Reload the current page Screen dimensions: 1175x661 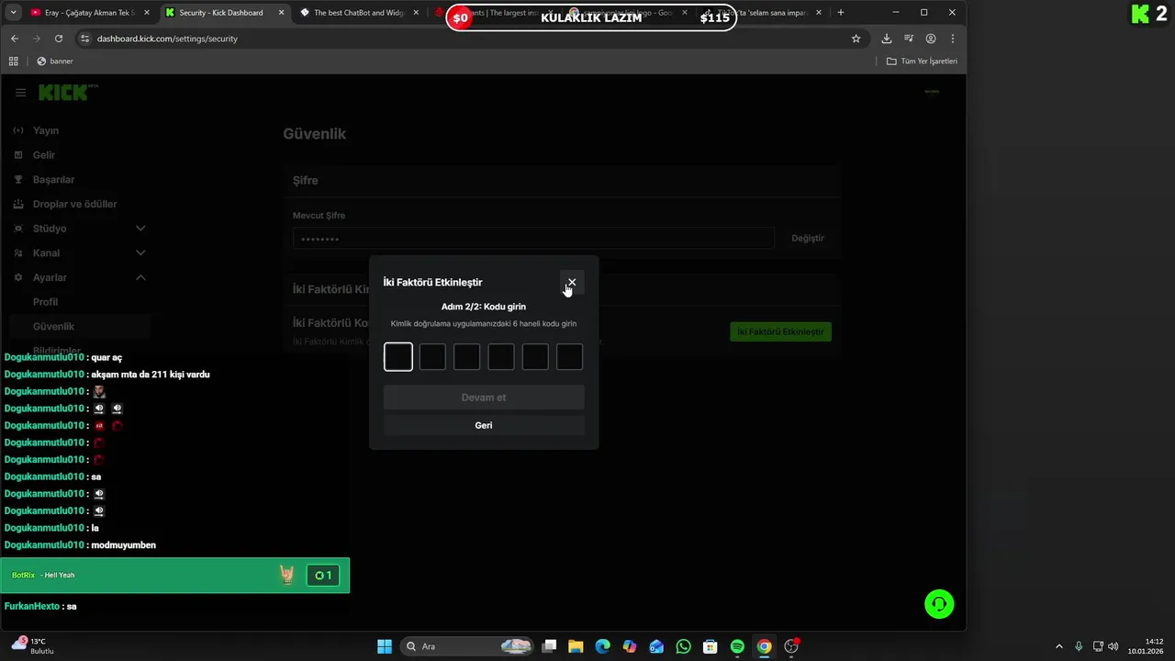59,39
